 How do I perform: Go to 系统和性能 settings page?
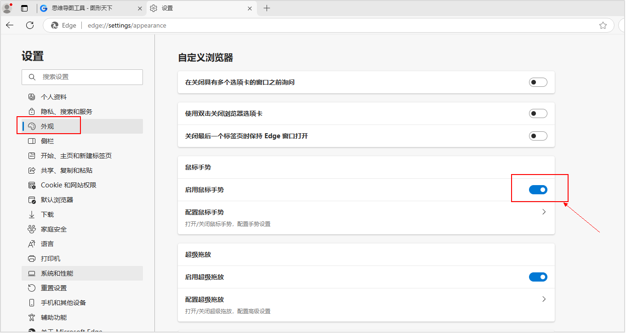tap(57, 273)
